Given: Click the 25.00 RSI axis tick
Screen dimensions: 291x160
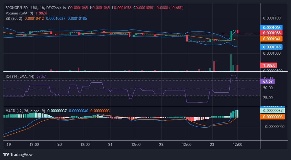Looking at the screenshot, I should pyautogui.click(x=268, y=97).
